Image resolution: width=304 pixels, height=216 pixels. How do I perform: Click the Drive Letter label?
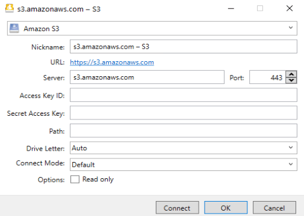coord(46,149)
